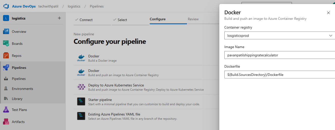The height and width of the screenshot is (130, 335).
Task: Go back to the Select step
Action: [122, 20]
